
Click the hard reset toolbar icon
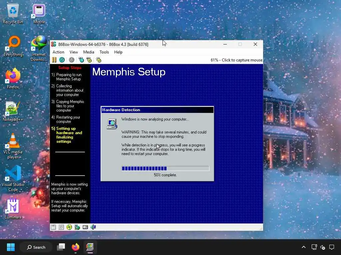pos(62,60)
